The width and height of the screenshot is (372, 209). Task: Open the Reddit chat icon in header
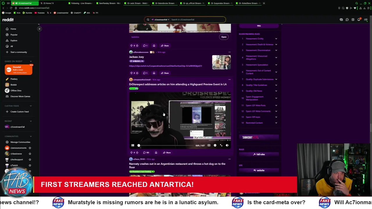pos(347,19)
